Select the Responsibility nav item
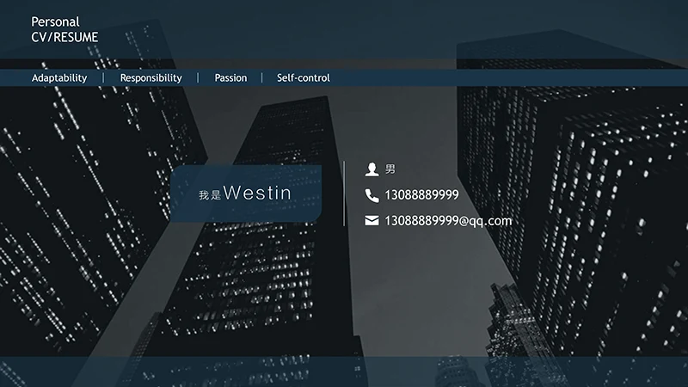The width and height of the screenshot is (688, 387). pos(150,78)
